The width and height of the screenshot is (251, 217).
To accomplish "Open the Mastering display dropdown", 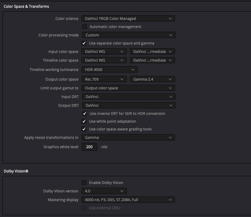I will click(x=128, y=200).
